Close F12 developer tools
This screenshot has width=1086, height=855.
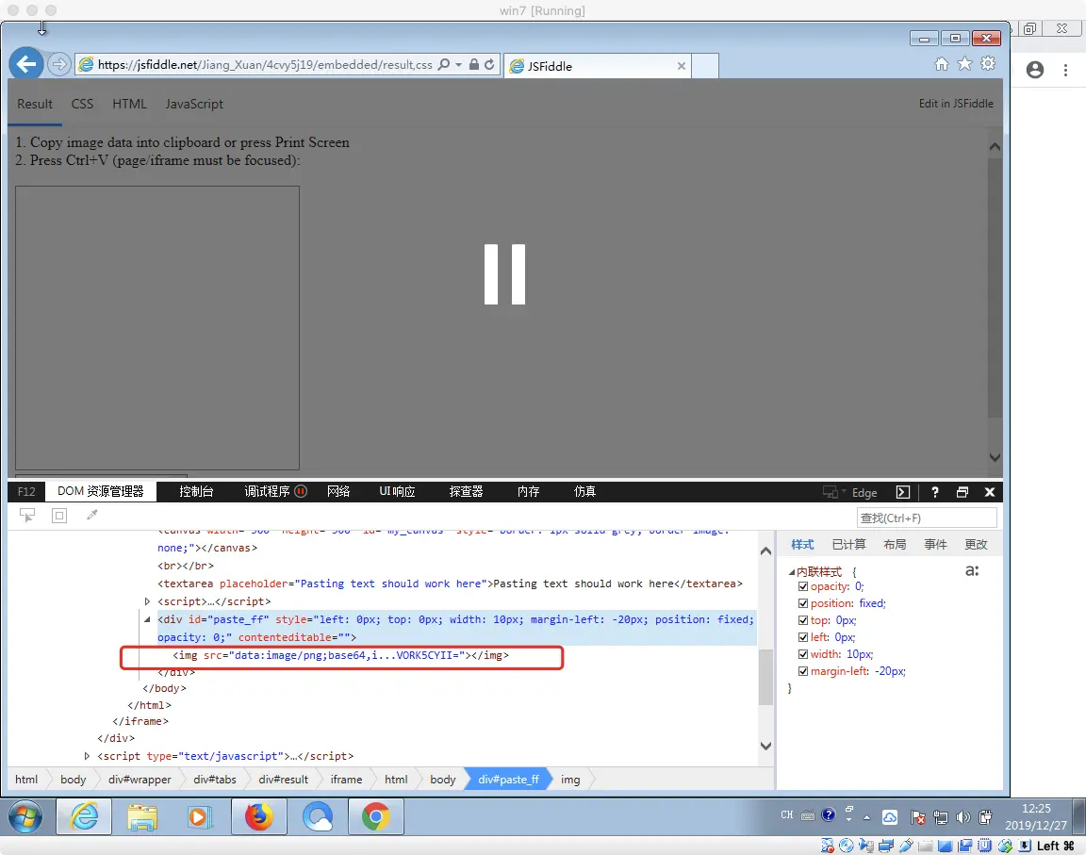click(x=990, y=491)
